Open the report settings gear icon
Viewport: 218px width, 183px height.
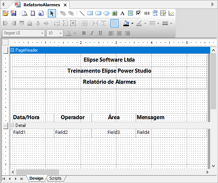coord(41,13)
